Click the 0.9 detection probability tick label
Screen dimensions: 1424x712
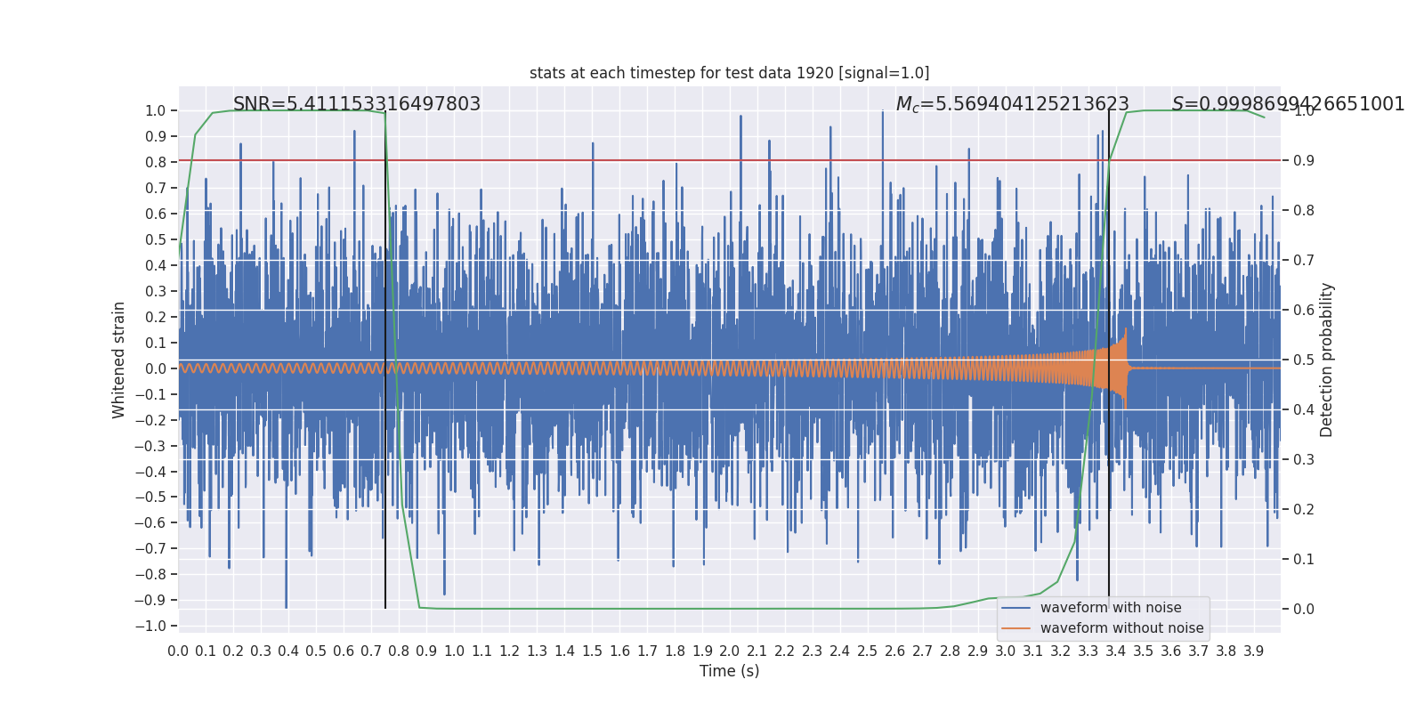pos(1304,160)
